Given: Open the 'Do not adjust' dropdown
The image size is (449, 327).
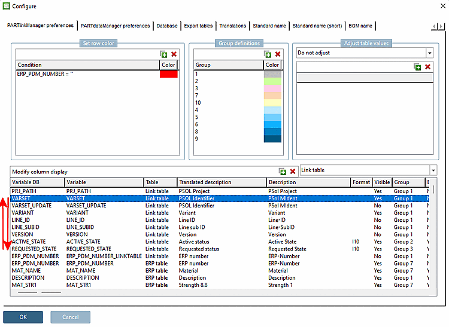Looking at the screenshot, I should [x=429, y=53].
